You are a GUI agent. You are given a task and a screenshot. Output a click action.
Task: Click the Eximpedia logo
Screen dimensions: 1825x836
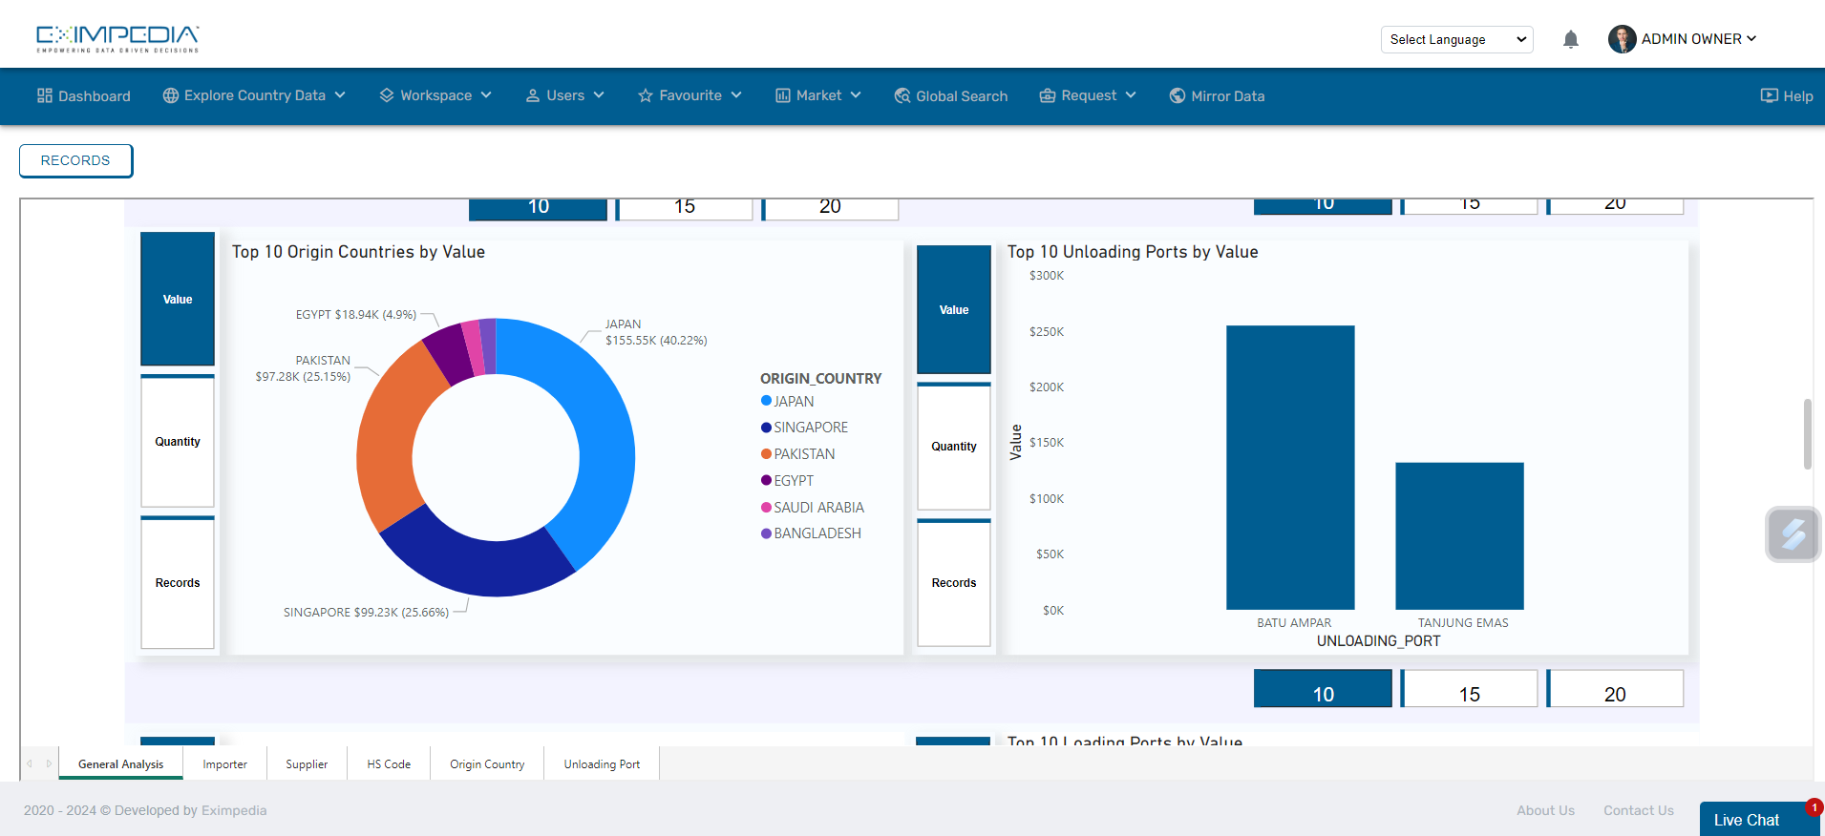tap(117, 39)
